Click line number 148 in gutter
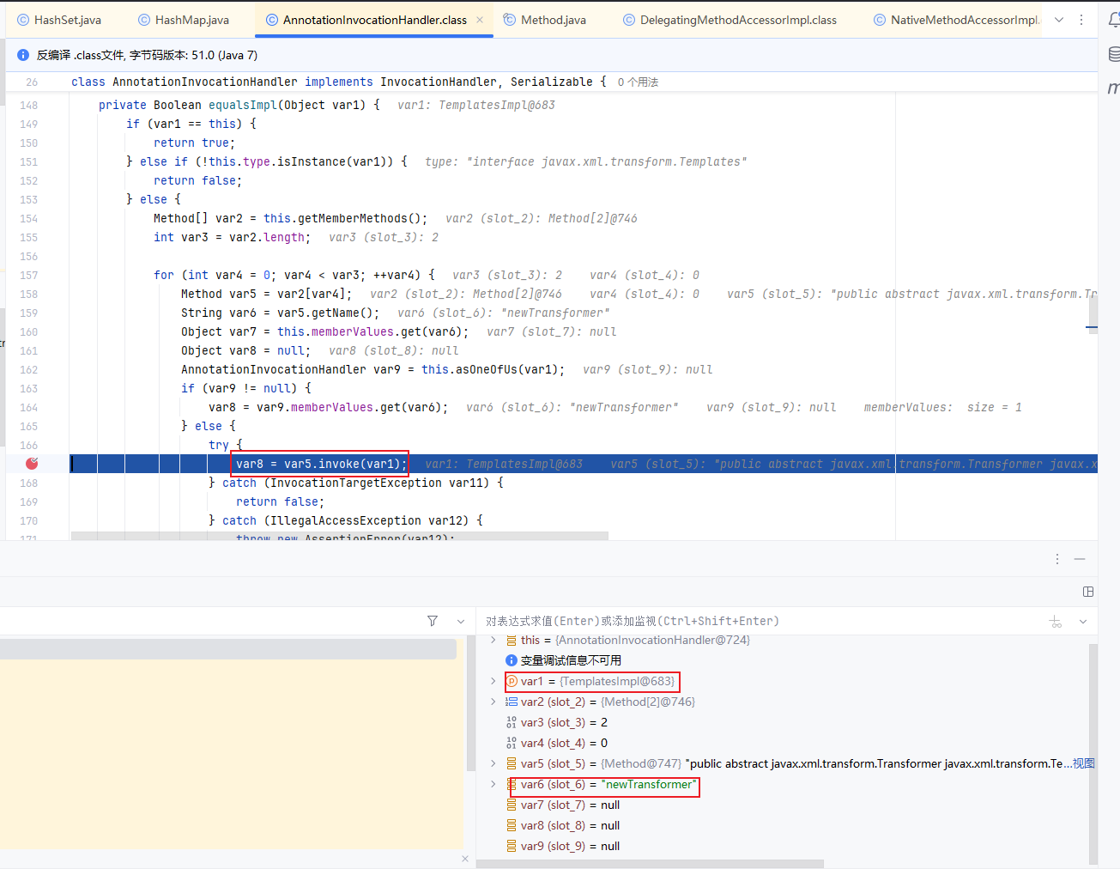This screenshot has width=1120, height=869. tap(29, 105)
